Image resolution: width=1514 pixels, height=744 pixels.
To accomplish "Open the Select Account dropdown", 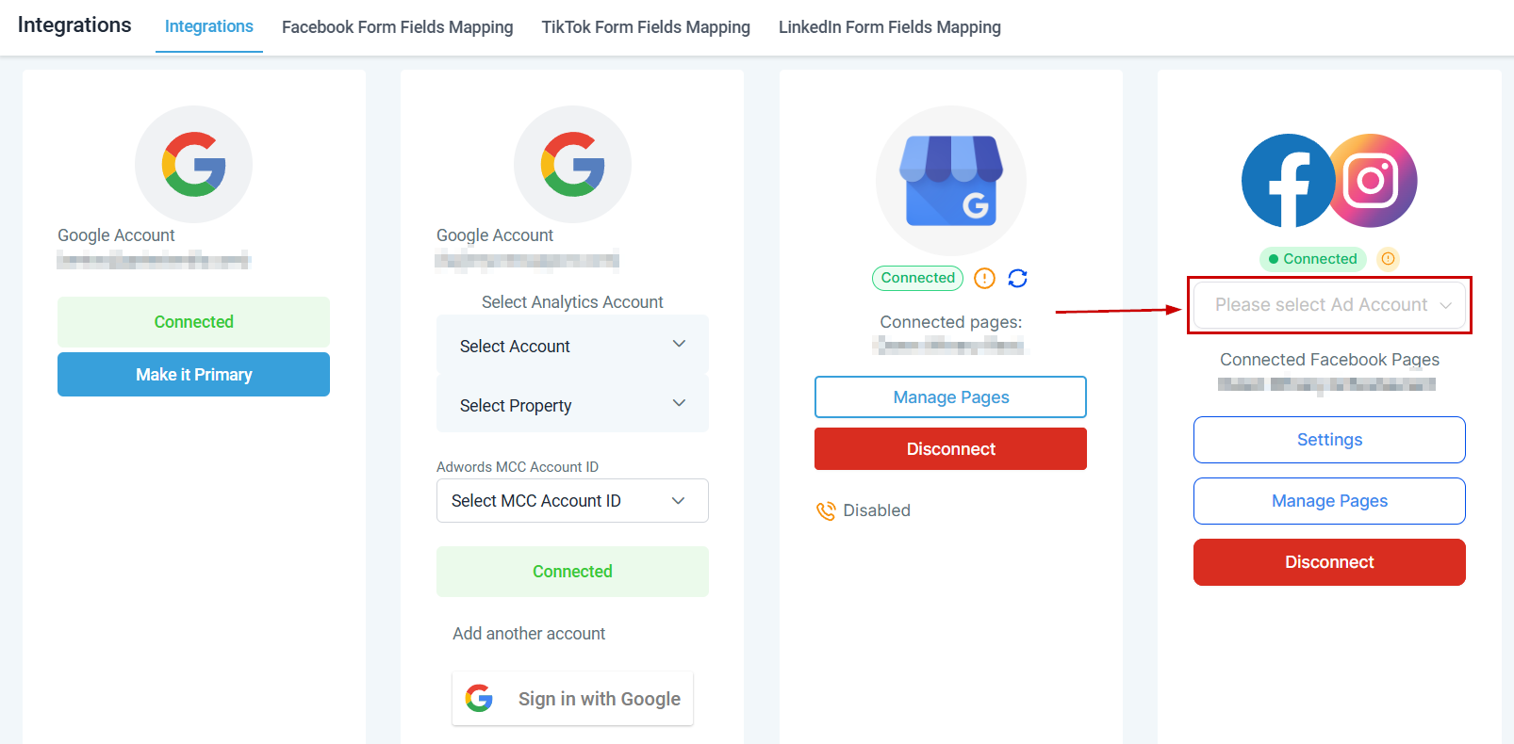I will (x=572, y=346).
